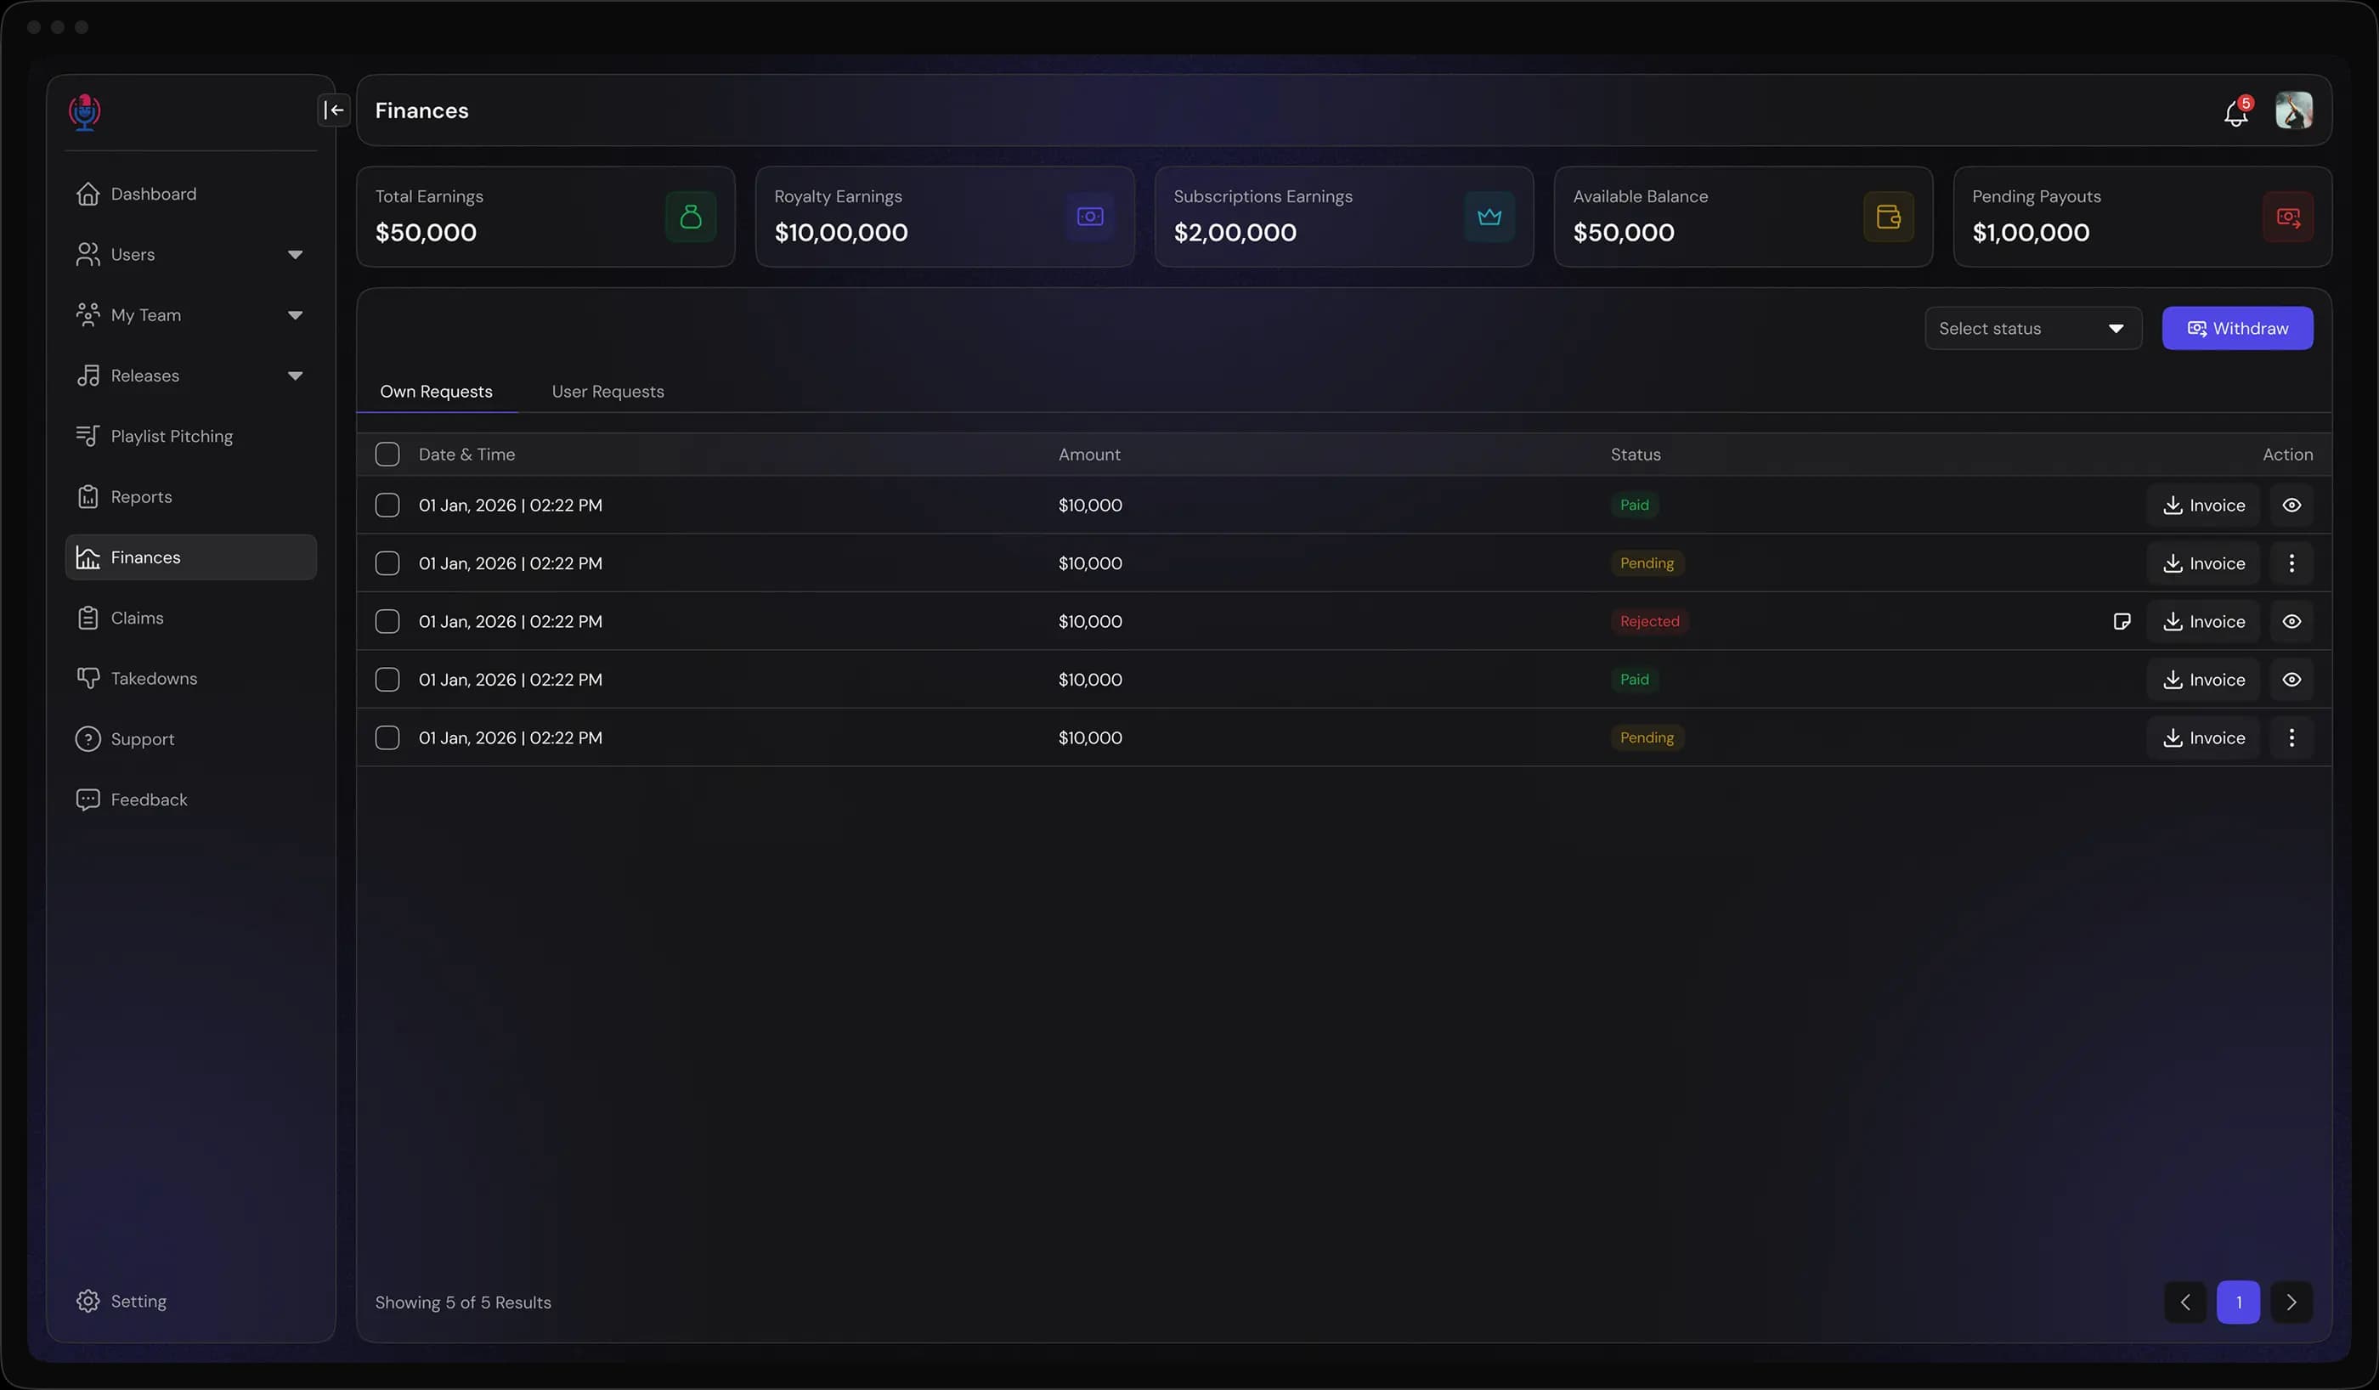Click the Available Balance wallet icon
This screenshot has width=2379, height=1390.
click(x=1889, y=218)
